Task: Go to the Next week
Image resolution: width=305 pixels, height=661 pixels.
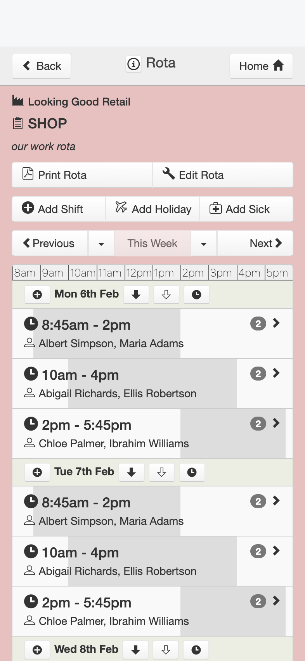Action: tap(265, 244)
